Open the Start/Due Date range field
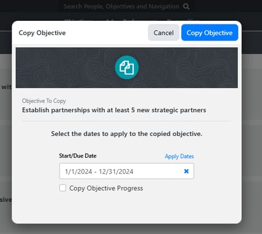This screenshot has width=262, height=234. pos(126,171)
